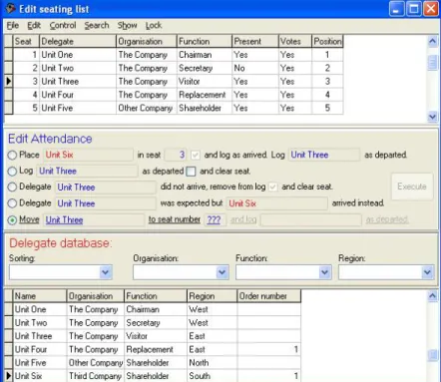Click the ??? seat number field
The width and height of the screenshot is (441, 382).
[214, 219]
